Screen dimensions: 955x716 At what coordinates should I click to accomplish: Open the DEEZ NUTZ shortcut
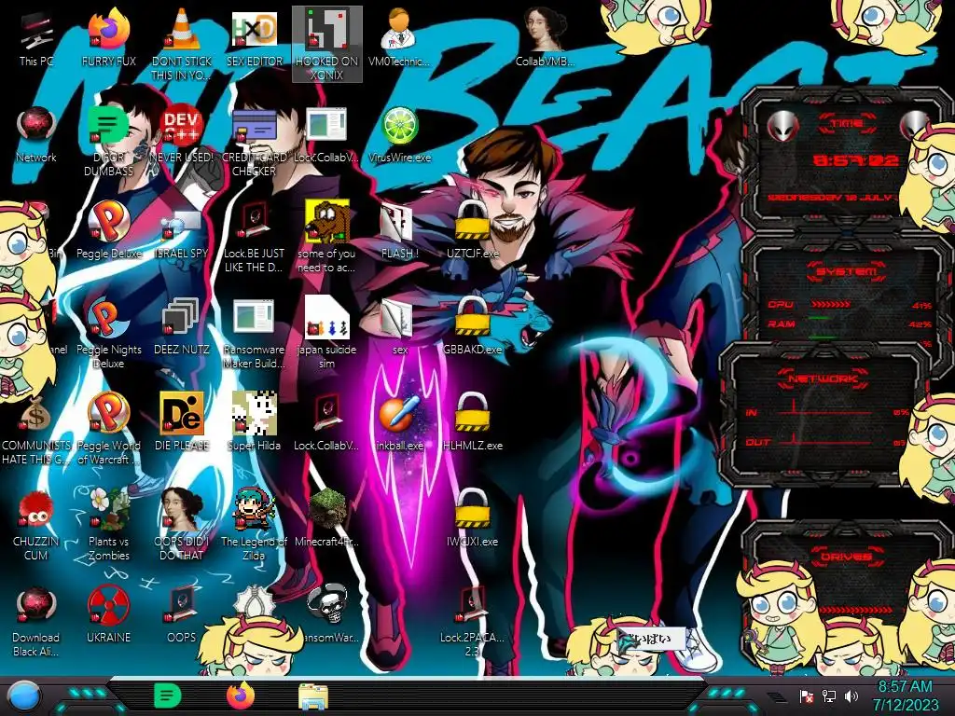pos(182,326)
